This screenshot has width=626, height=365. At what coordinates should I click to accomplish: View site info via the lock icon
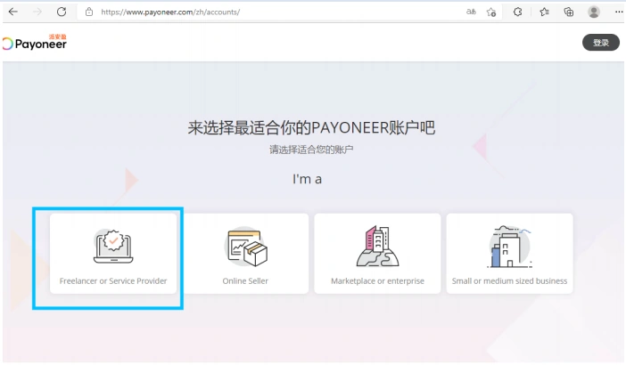tap(89, 12)
